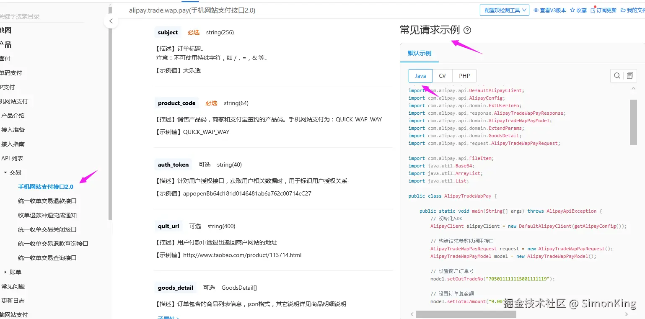Open search within the code example
Screen dimensions: 645x319
[617, 76]
